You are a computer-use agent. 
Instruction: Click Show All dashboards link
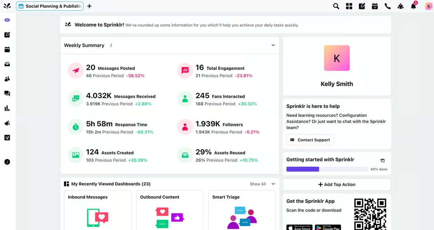point(258,184)
